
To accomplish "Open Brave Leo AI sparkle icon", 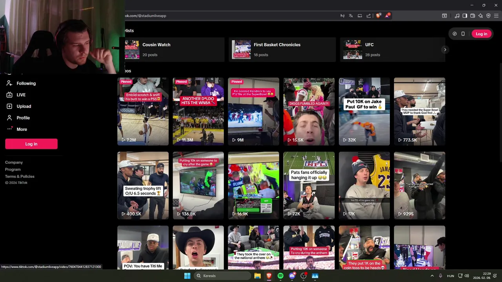I will [x=480, y=16].
